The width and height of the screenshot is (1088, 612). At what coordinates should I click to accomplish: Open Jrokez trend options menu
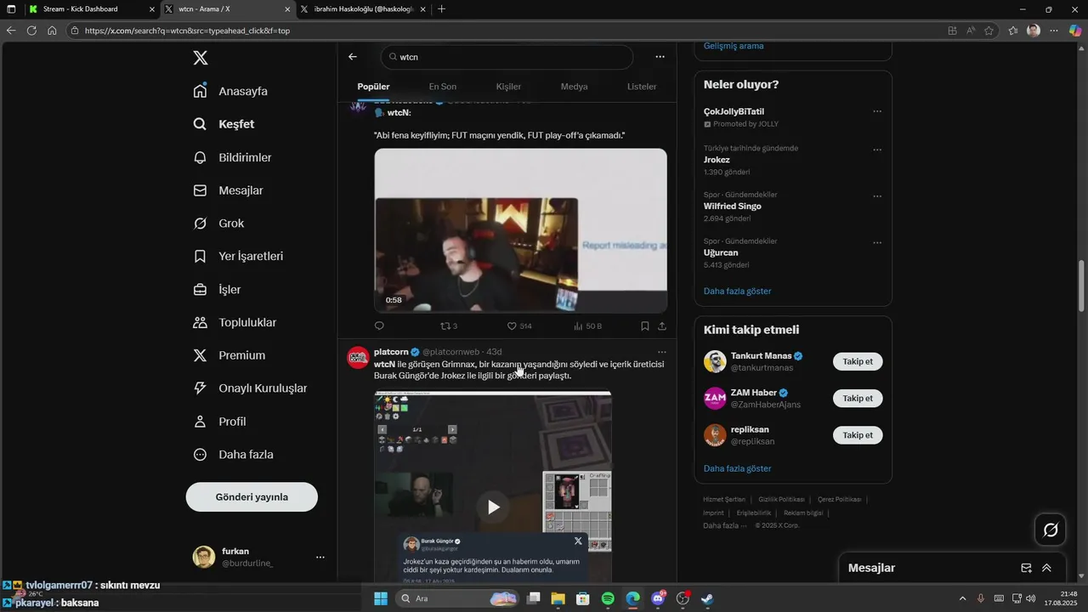[877, 150]
